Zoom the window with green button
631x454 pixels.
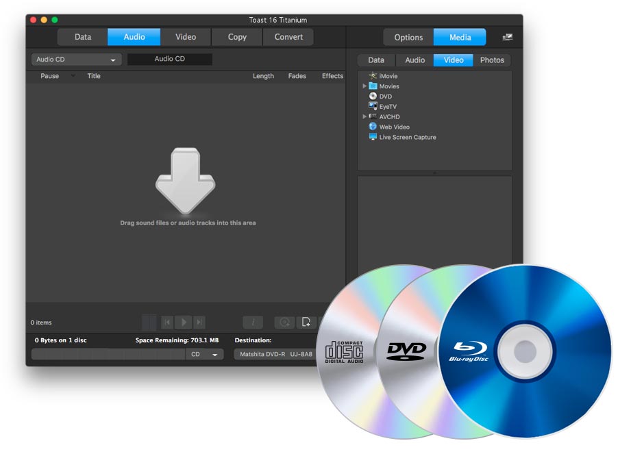tap(55, 20)
